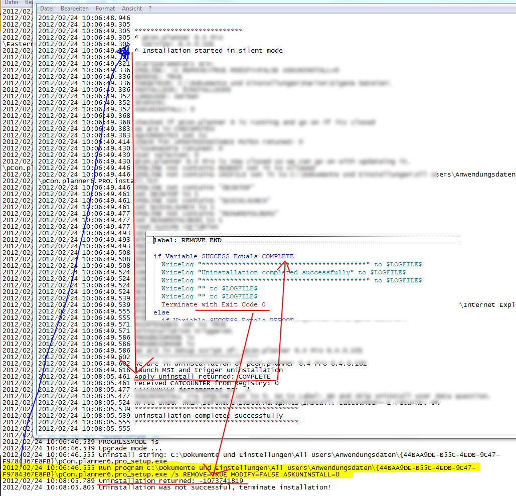
Task: Click the 'else' keyword in the script
Action: [161, 312]
